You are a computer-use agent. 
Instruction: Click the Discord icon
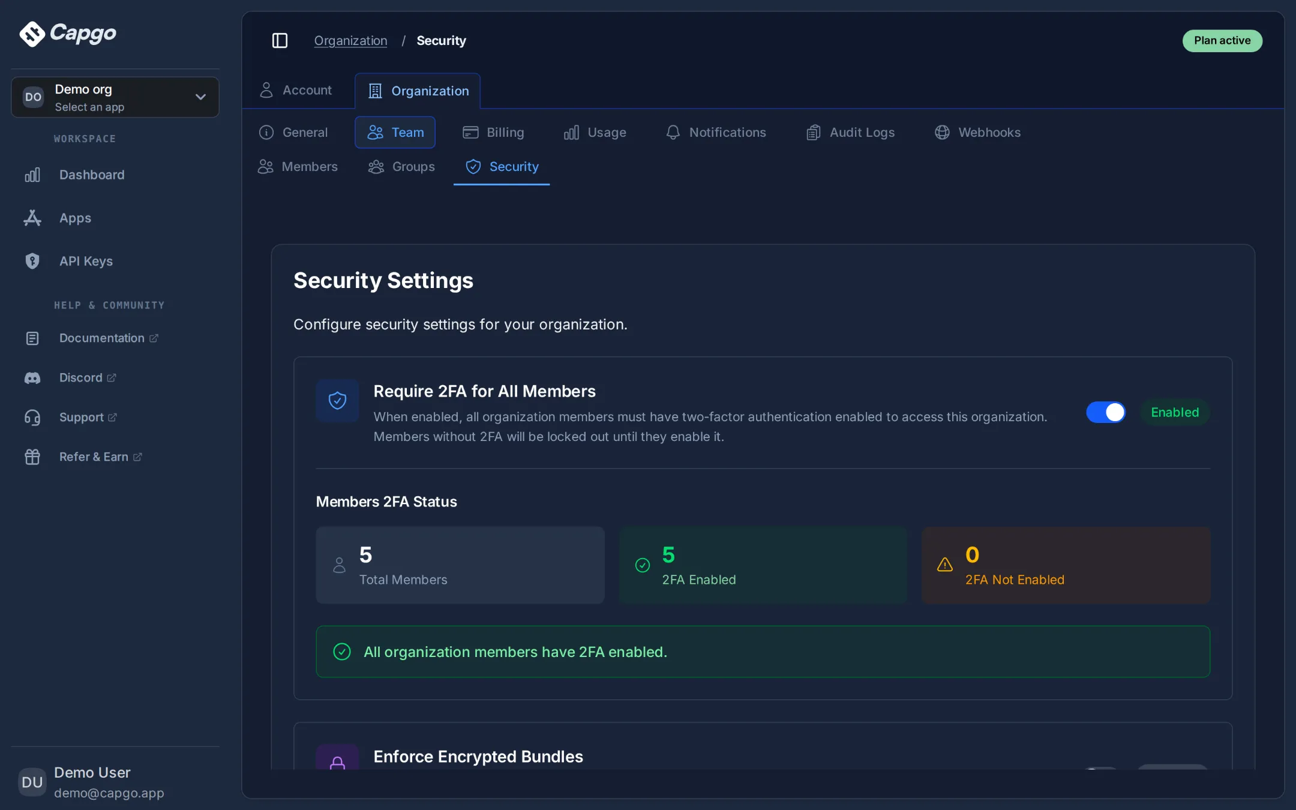tap(32, 378)
